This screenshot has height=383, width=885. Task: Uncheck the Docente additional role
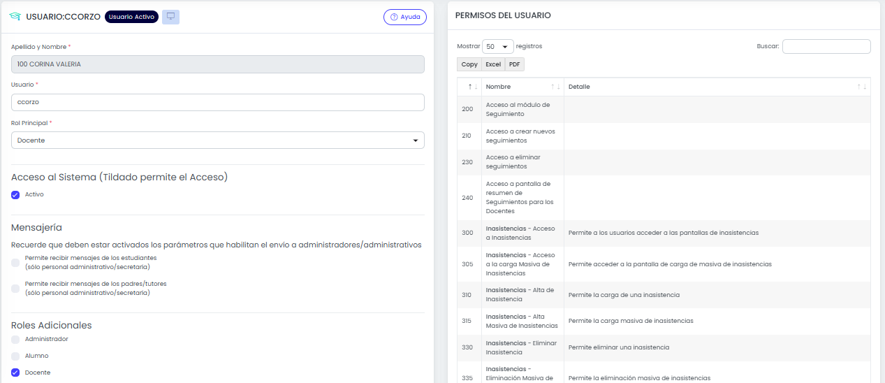click(15, 373)
